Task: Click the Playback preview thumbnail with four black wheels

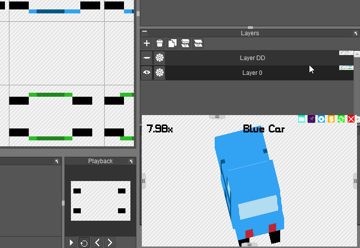Action: [x=101, y=201]
